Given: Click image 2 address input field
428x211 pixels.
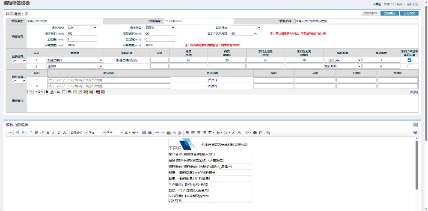Looking at the screenshot, I should coord(109,86).
